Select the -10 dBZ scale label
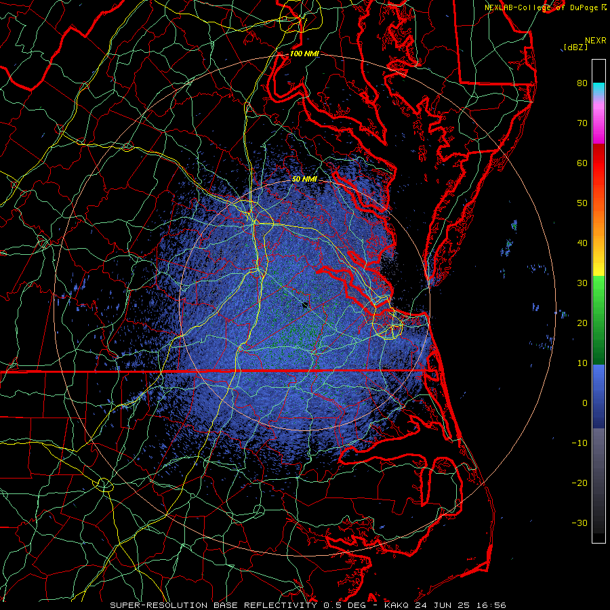The width and height of the screenshot is (610, 610). coord(579,443)
